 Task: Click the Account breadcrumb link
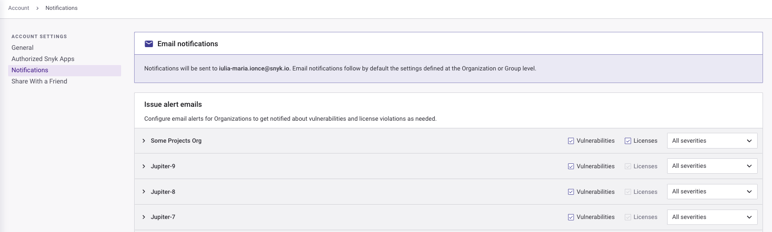(x=18, y=8)
